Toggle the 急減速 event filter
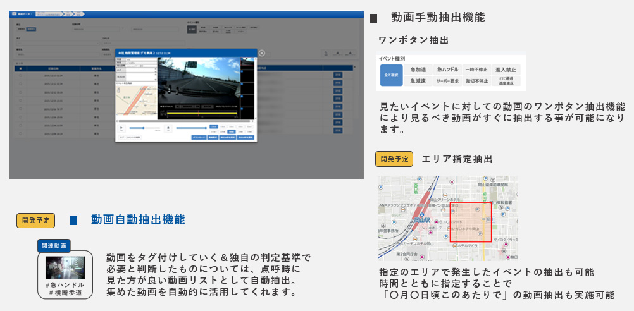 [x=418, y=81]
